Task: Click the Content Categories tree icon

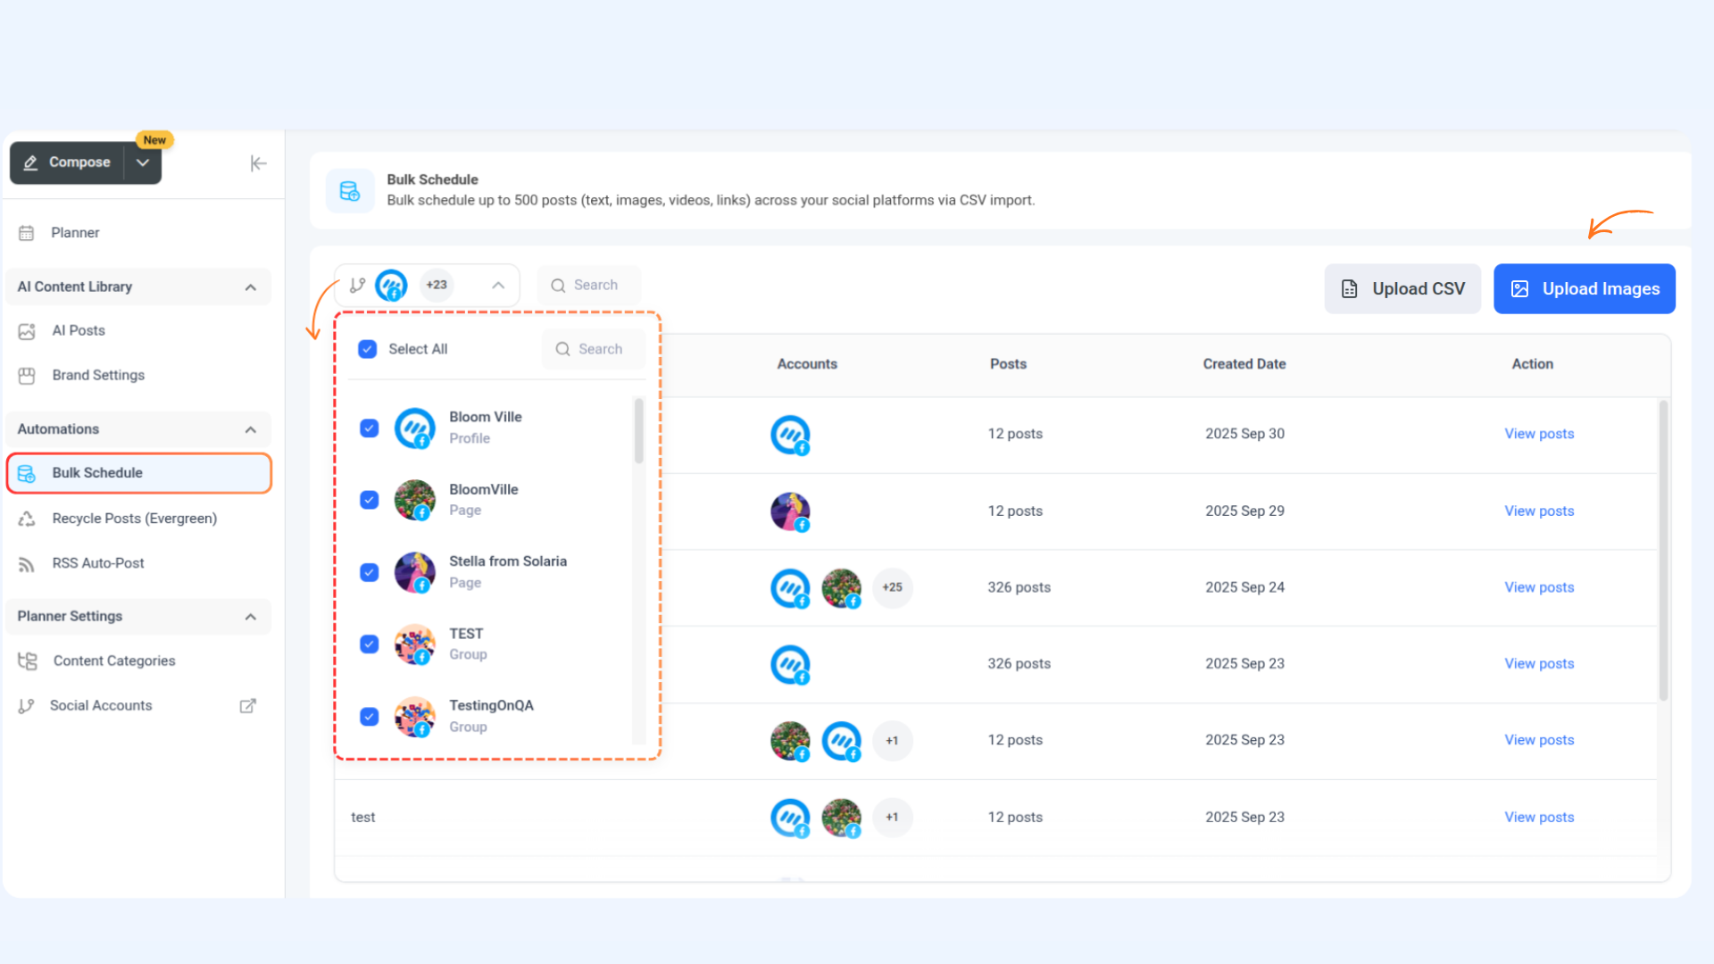Action: pyautogui.click(x=28, y=661)
